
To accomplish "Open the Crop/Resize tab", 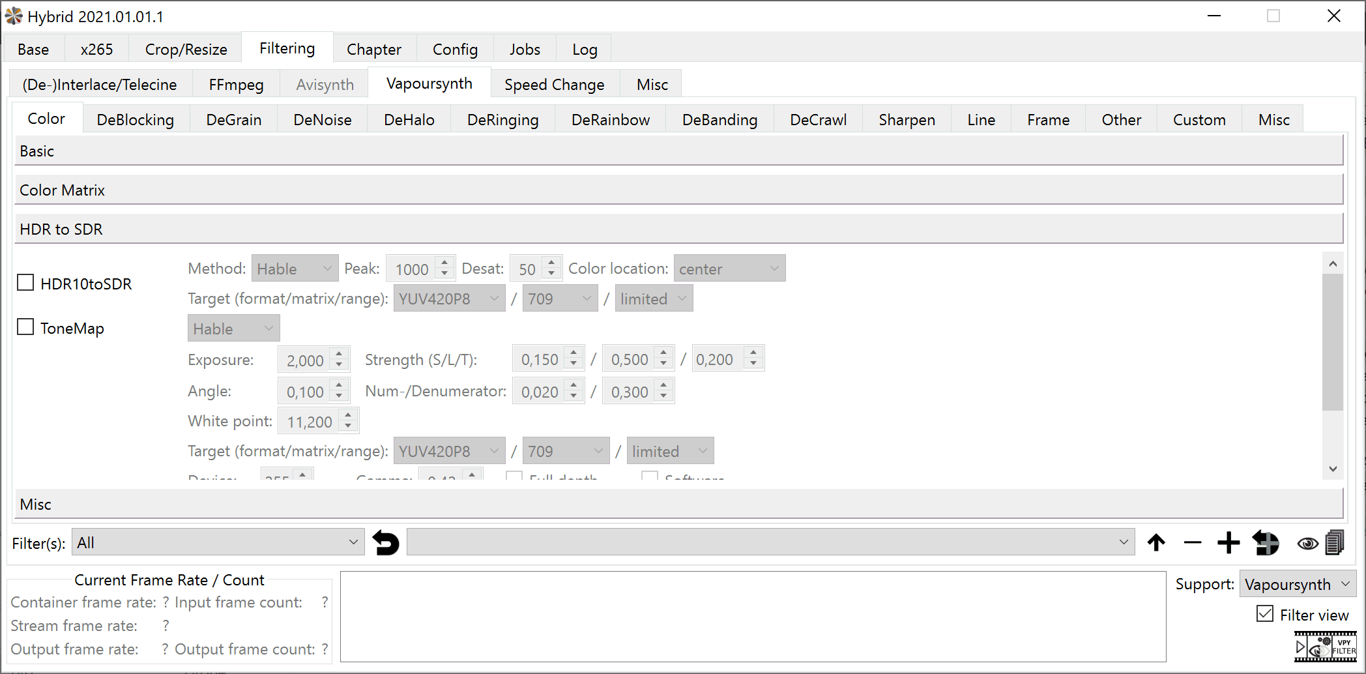I will tap(186, 50).
